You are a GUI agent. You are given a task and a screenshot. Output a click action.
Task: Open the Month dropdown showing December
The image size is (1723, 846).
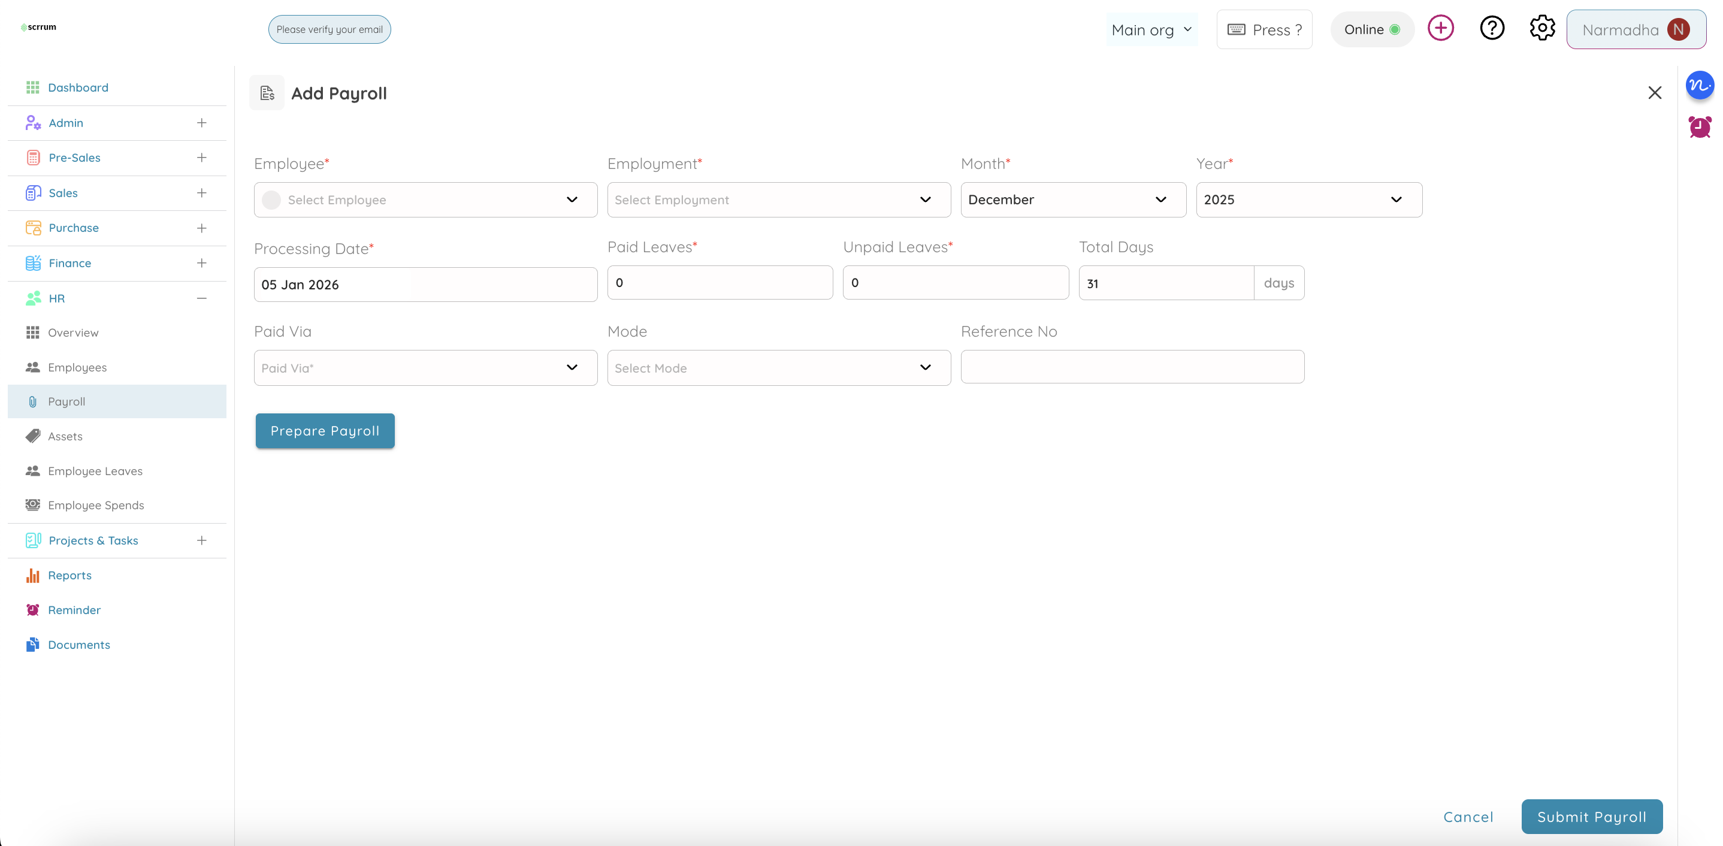click(1073, 200)
